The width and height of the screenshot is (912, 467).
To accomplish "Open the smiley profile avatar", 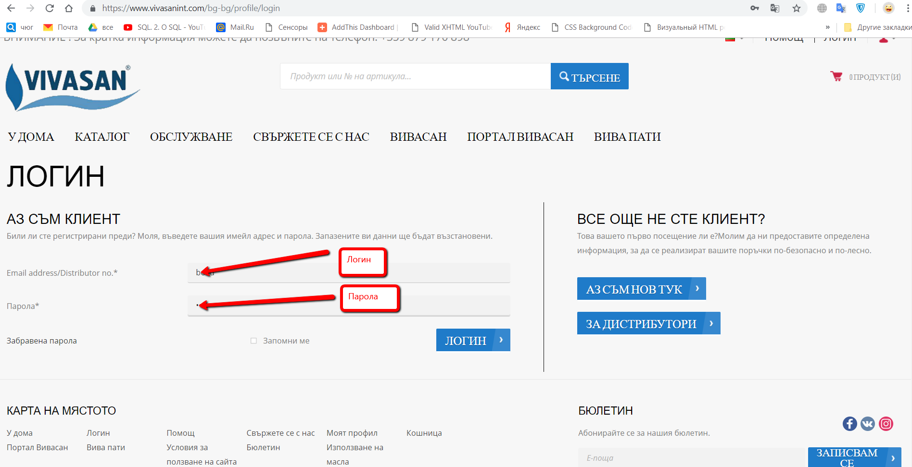I will point(888,8).
